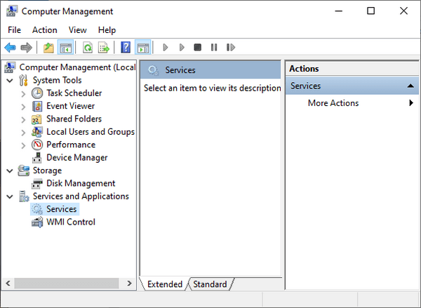Click the Services header in center pane
421x308 pixels.
point(210,70)
